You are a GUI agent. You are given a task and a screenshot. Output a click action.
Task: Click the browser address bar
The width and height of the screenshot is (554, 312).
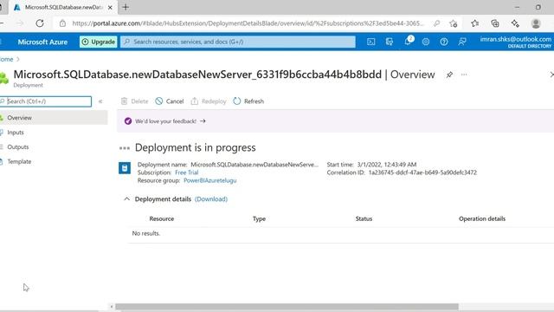pos(248,23)
